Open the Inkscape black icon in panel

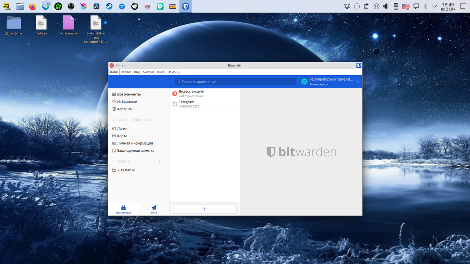pos(134,6)
